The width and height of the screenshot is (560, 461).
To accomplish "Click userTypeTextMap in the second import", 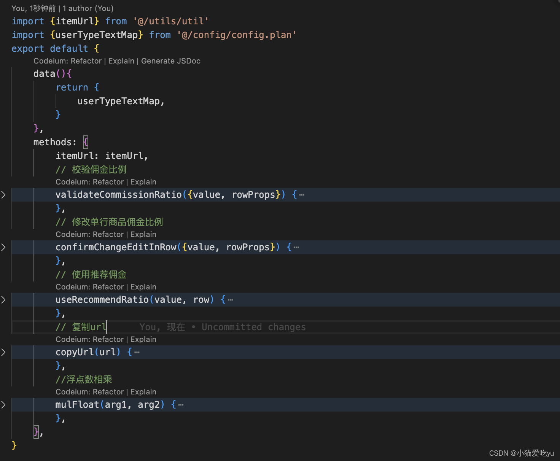I will coord(97,35).
